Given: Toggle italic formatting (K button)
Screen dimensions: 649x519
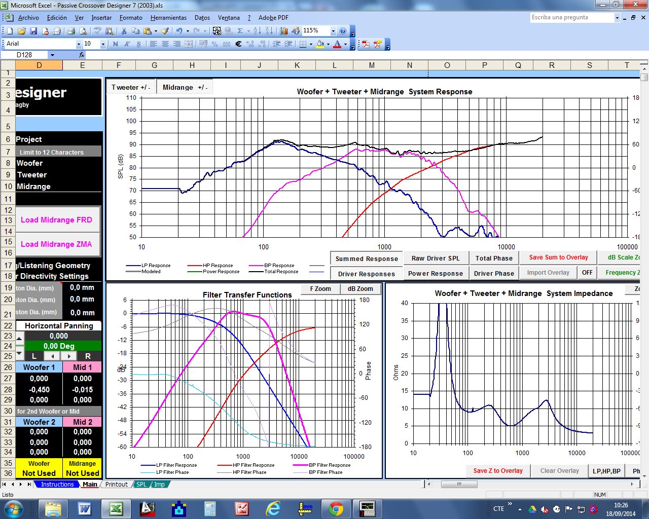Looking at the screenshot, I should click(x=127, y=44).
